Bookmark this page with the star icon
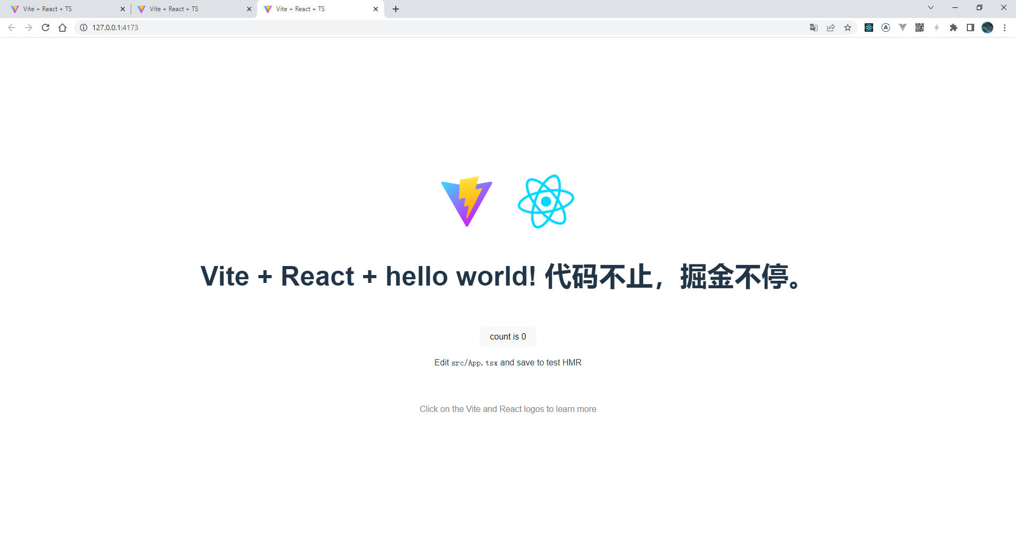This screenshot has height=550, width=1016. point(848,27)
